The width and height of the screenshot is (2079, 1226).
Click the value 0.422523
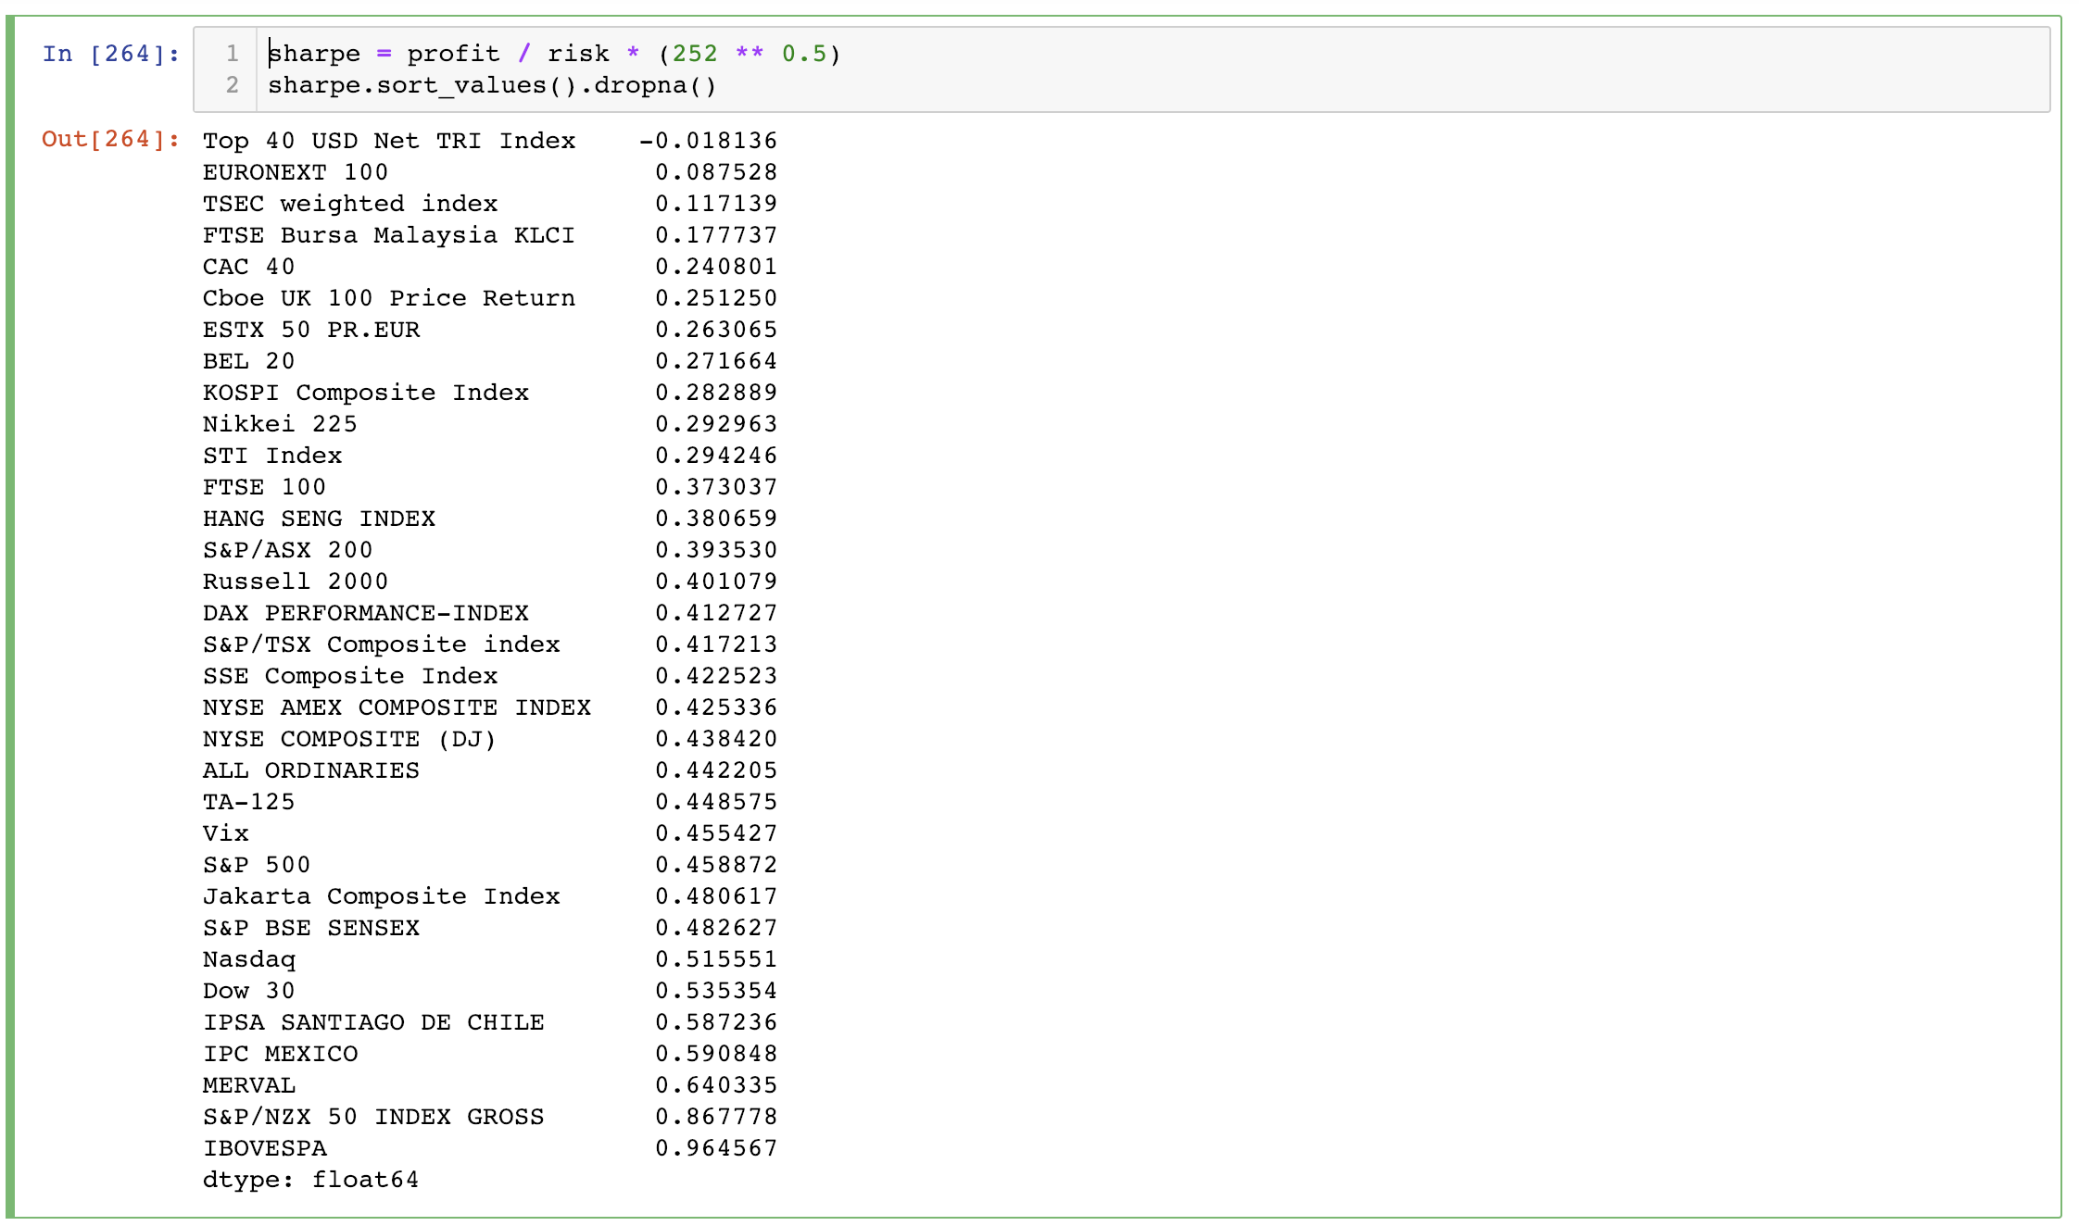[x=716, y=676]
